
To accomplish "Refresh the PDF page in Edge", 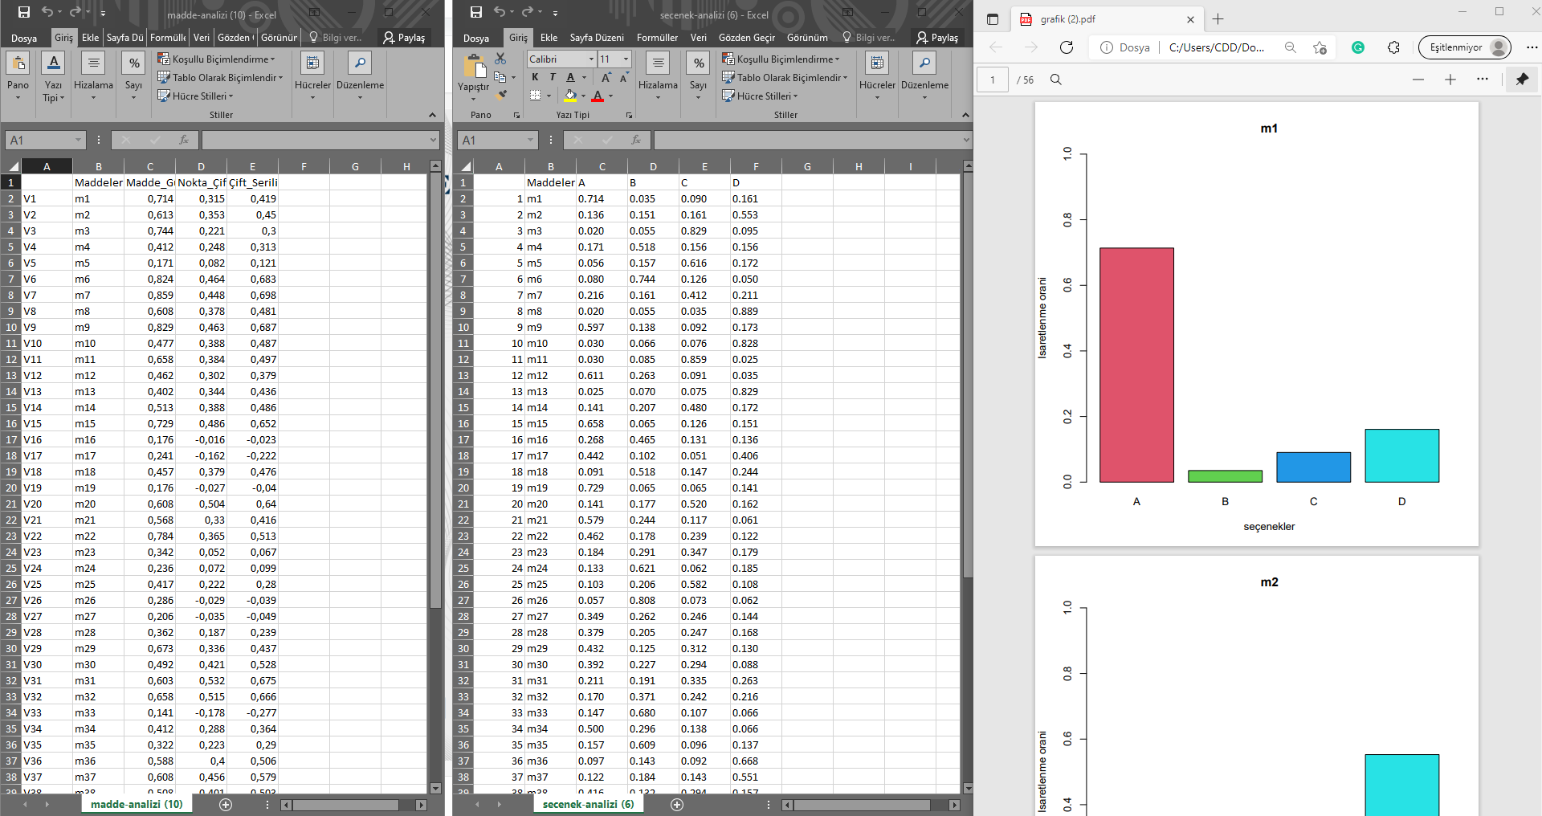I will tap(1067, 47).
